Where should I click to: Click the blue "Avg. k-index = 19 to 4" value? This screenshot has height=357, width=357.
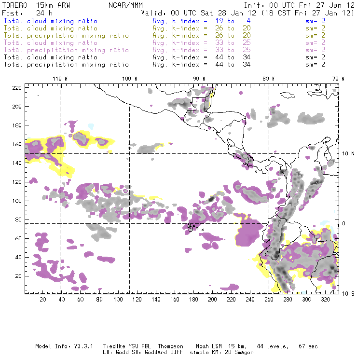[202, 21]
